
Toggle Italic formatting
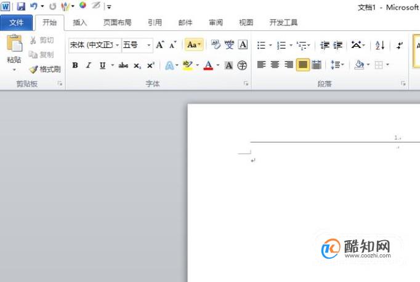89,65
